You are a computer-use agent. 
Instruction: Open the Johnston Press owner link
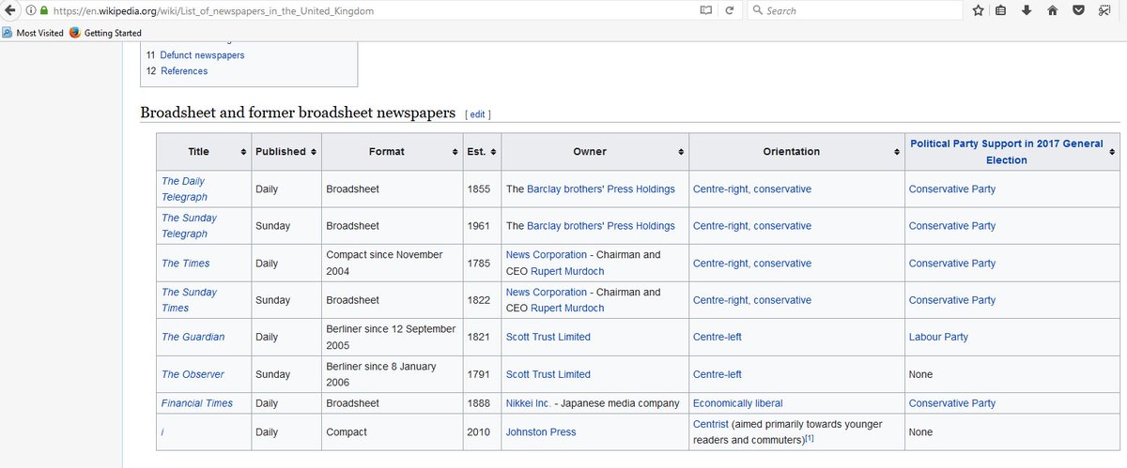tap(541, 432)
